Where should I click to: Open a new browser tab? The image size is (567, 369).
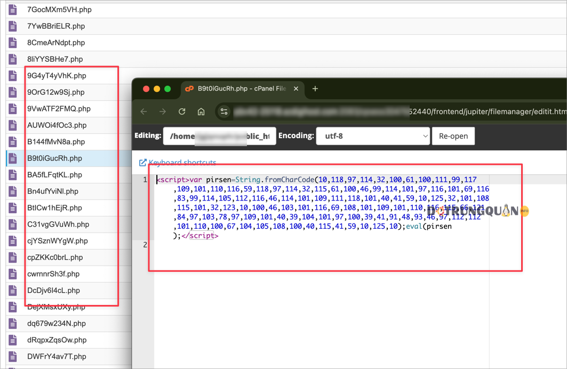click(315, 89)
